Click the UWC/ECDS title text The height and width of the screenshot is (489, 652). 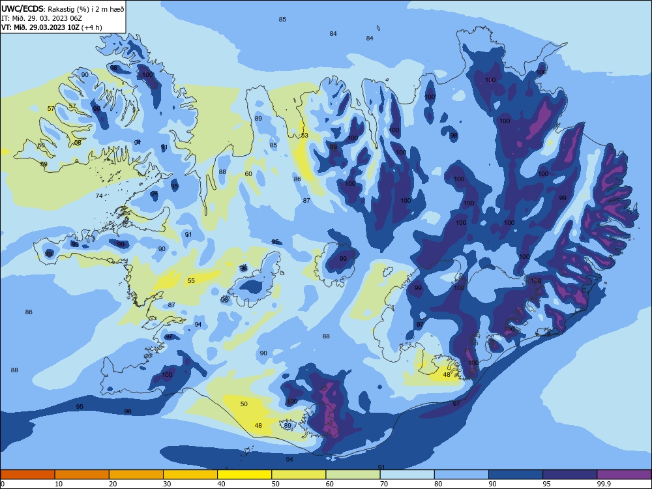pos(23,8)
